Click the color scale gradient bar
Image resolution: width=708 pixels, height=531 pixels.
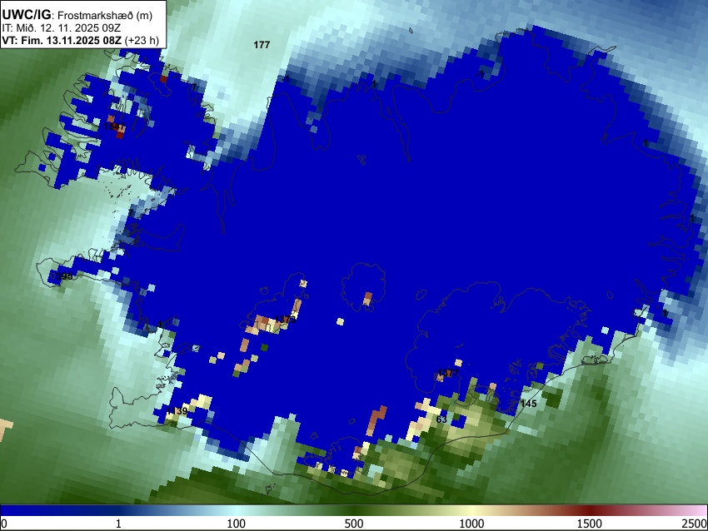[x=354, y=510]
